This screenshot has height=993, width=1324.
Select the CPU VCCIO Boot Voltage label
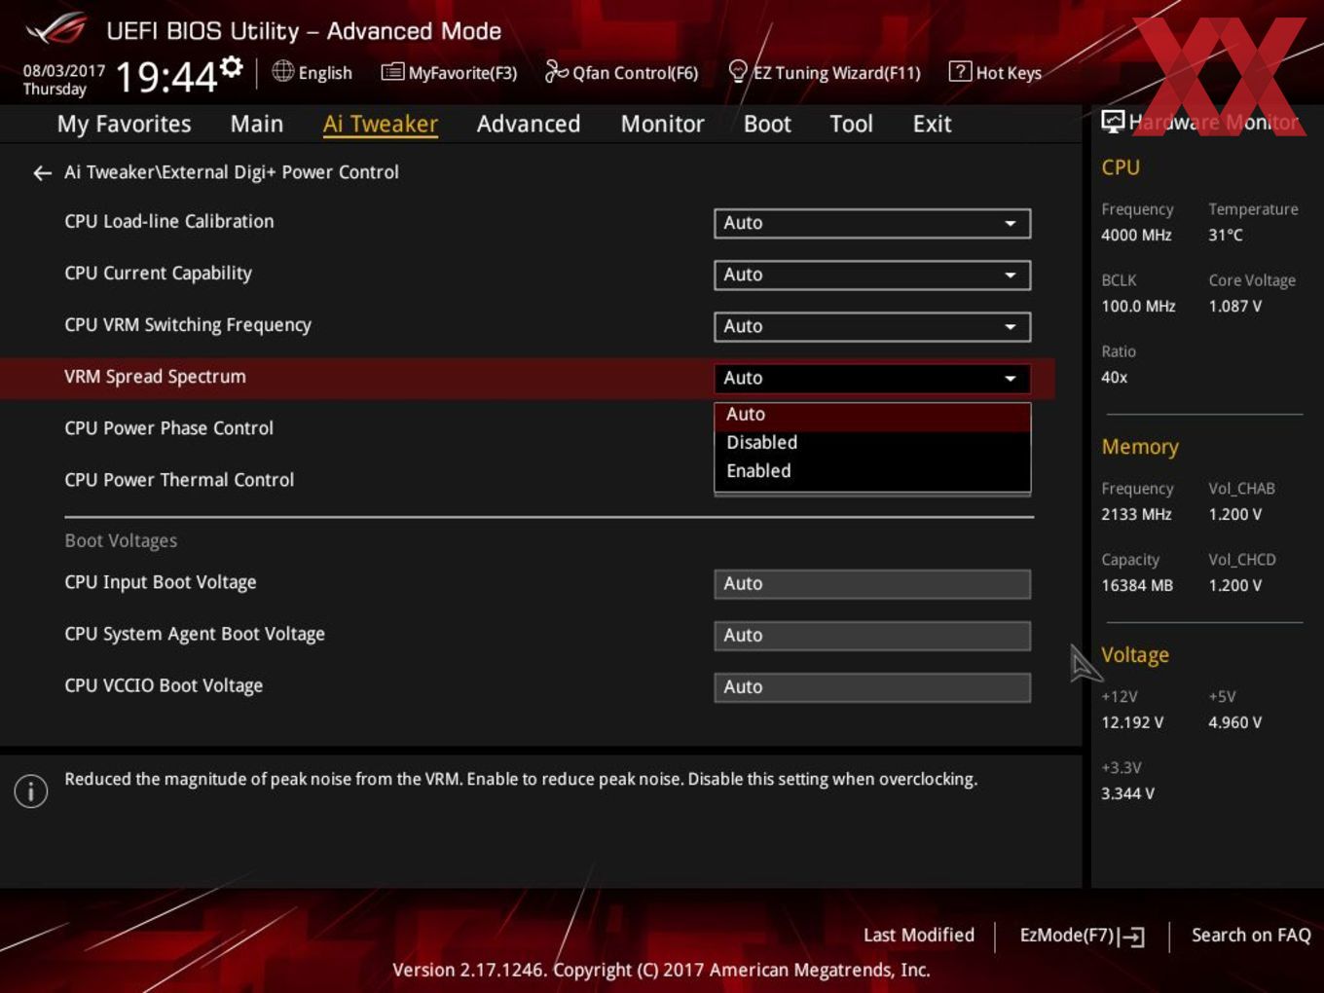164,685
